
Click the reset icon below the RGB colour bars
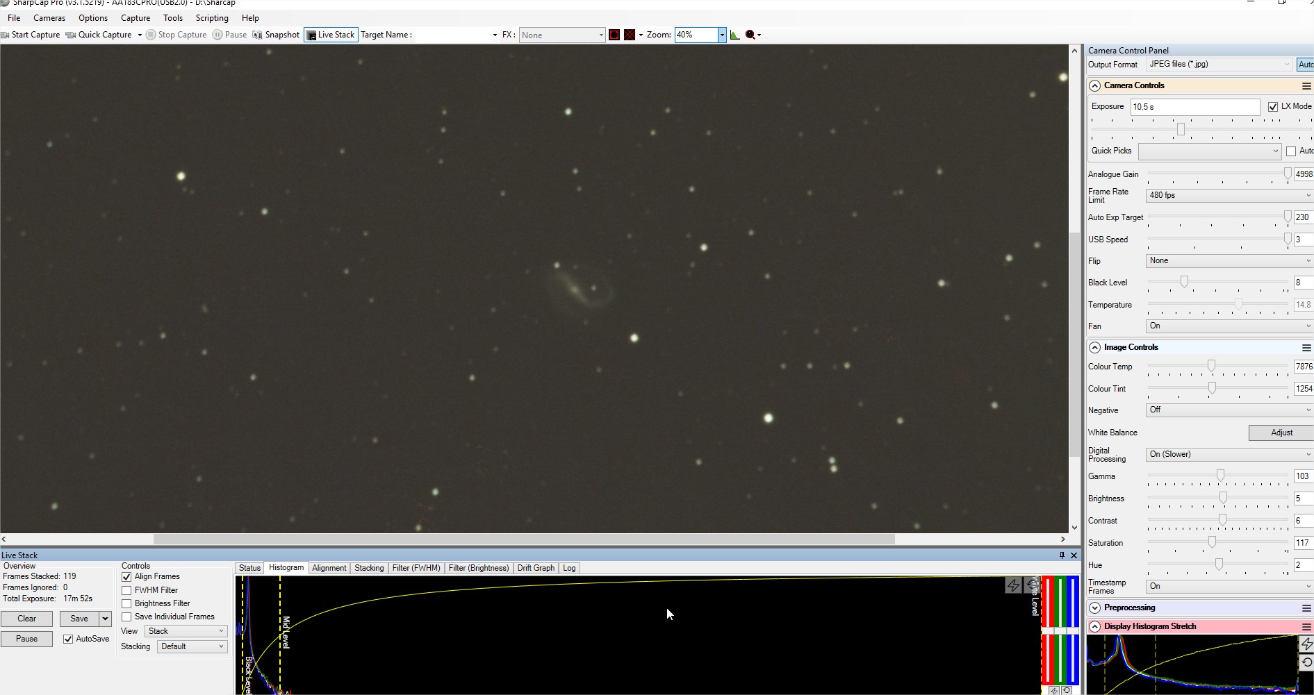1067,690
